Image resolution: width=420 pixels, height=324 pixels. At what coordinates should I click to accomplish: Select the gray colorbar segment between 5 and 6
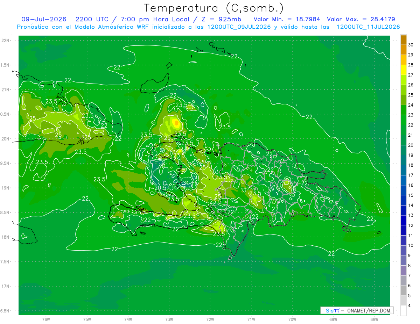pos(404,291)
